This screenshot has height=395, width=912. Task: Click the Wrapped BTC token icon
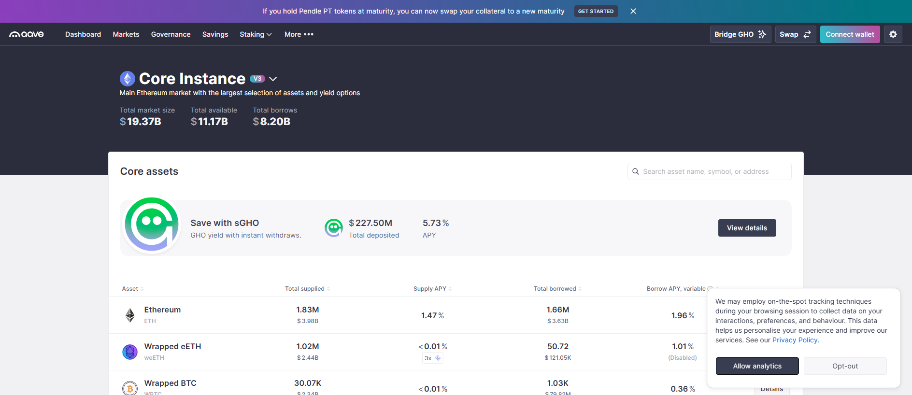(x=130, y=388)
